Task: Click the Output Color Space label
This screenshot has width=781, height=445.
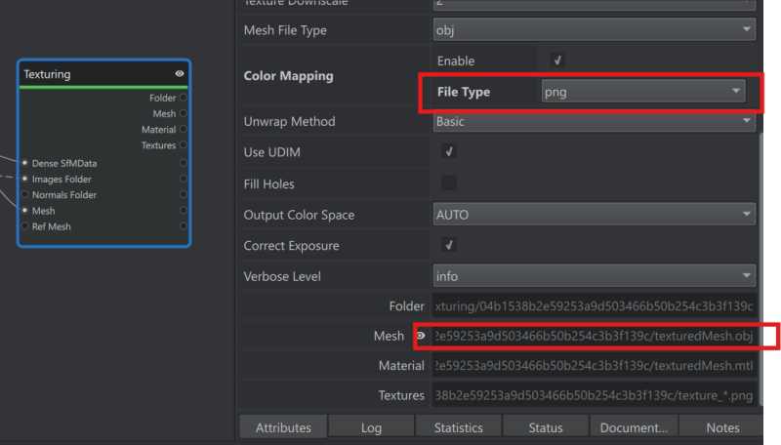Action: pos(299,215)
